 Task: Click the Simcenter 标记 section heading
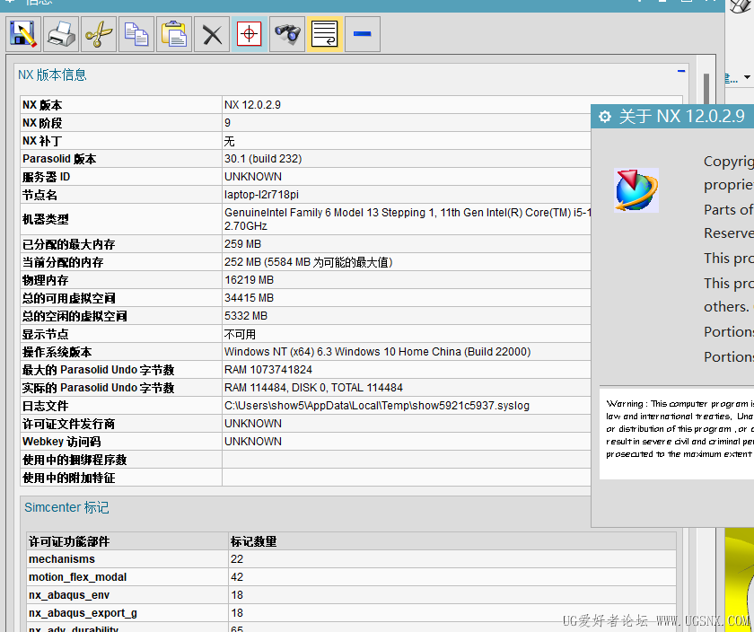66,507
